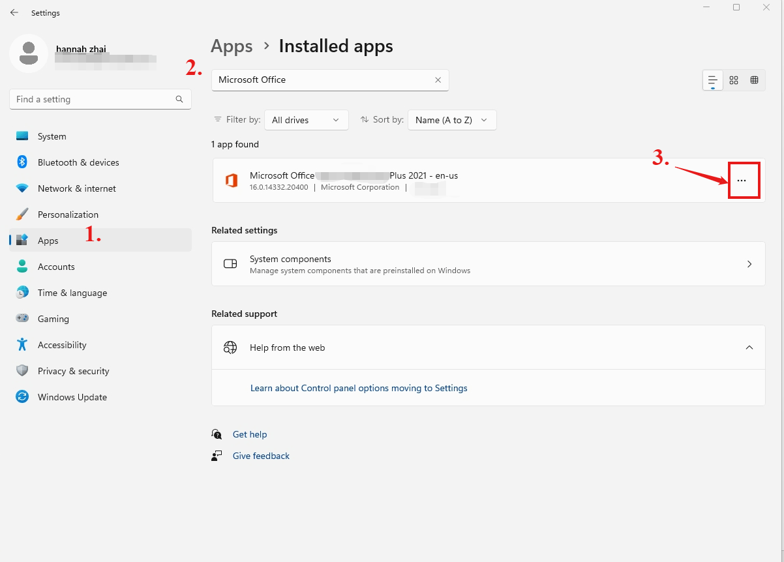
Task: Click the Installed apps heading
Action: coord(336,46)
